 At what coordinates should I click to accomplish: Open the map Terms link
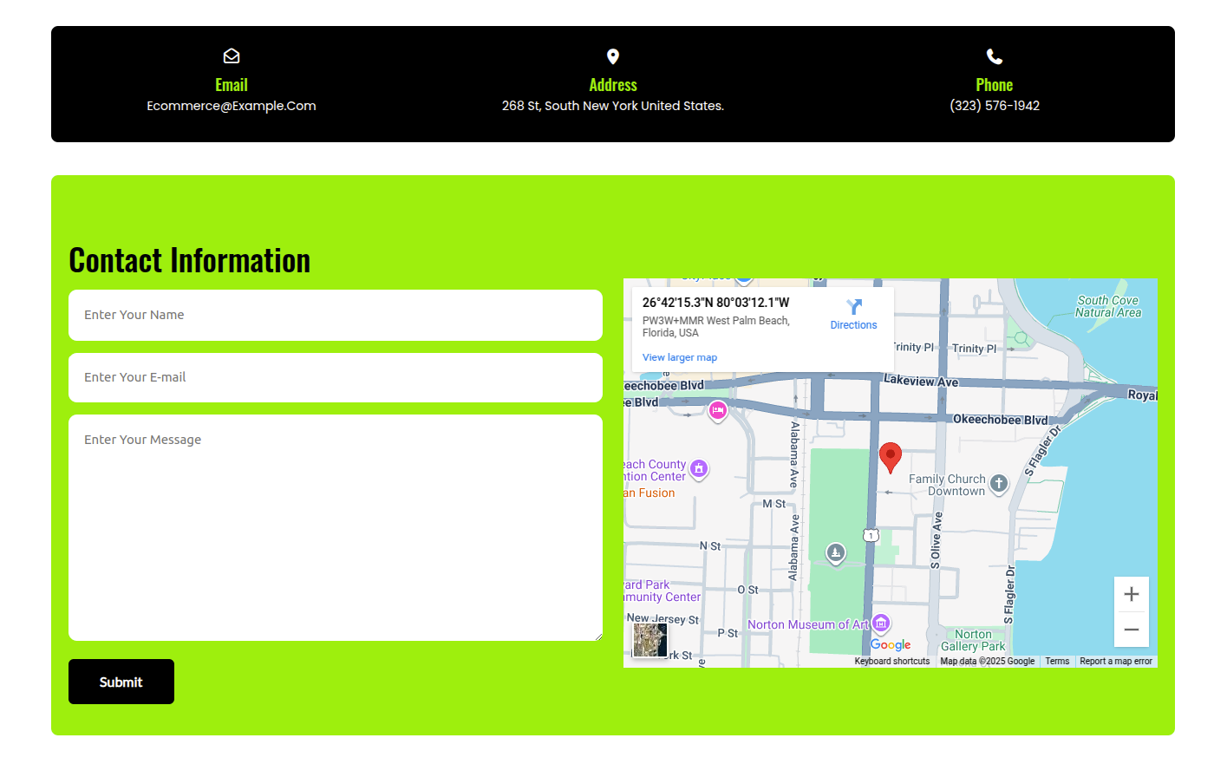coord(1057,661)
